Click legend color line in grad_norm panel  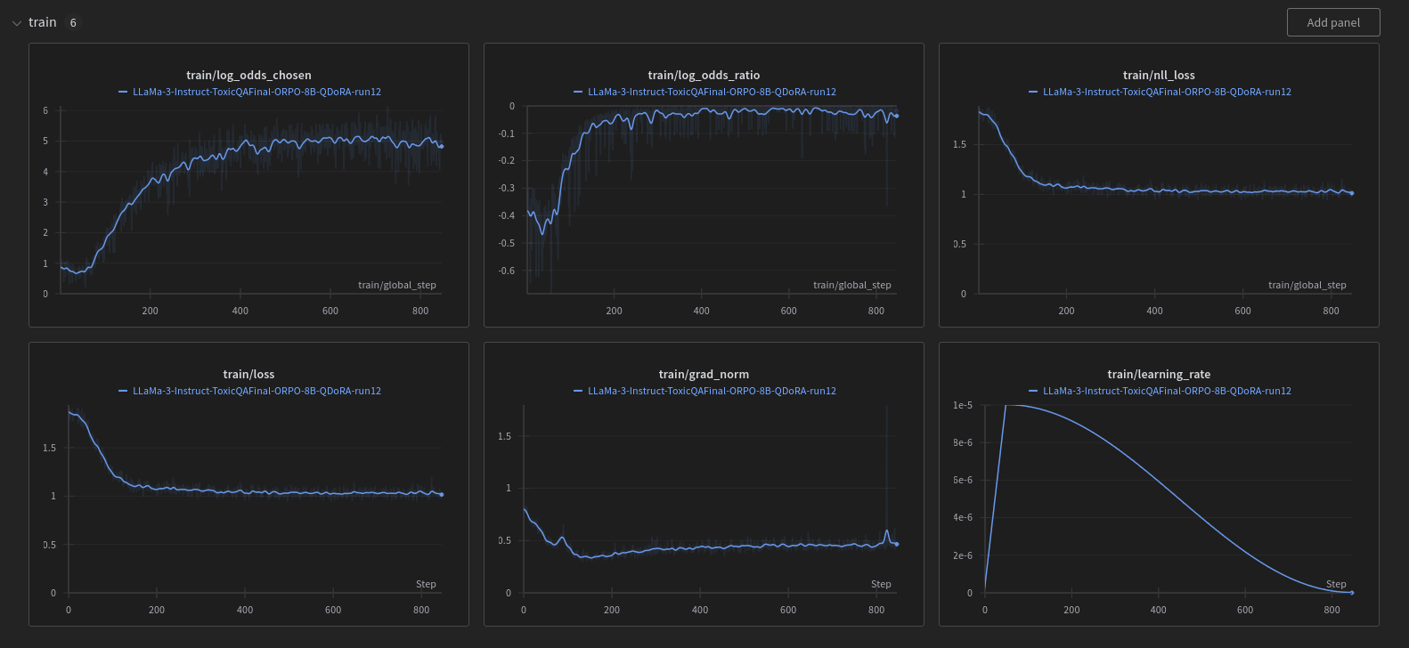(x=578, y=391)
